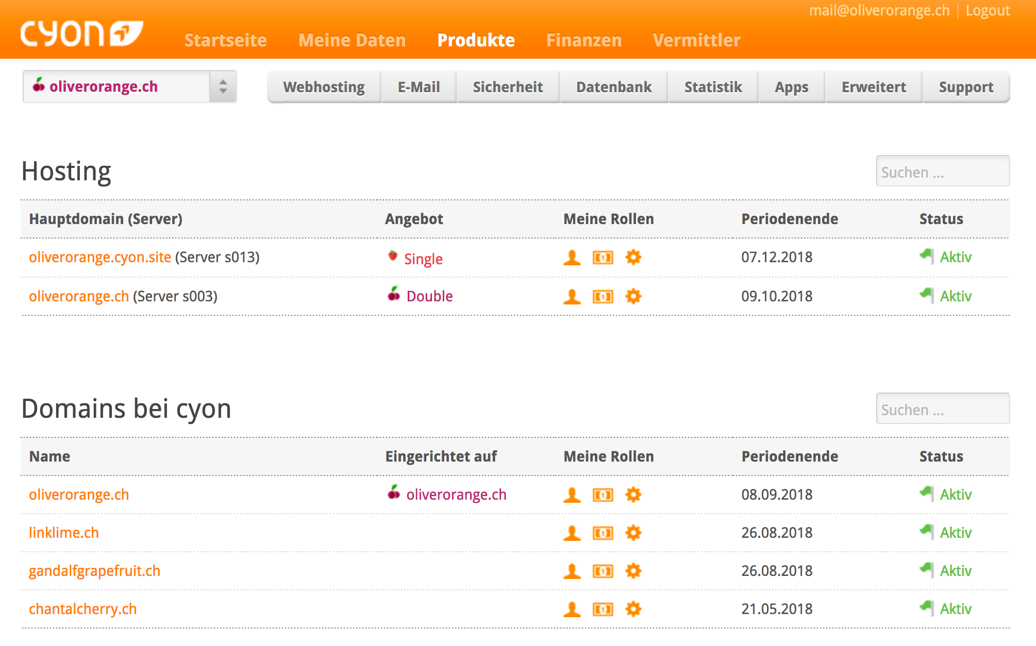Click user icon in chantalcherry.ch row
Viewport: 1036px width, 646px height.
point(572,609)
